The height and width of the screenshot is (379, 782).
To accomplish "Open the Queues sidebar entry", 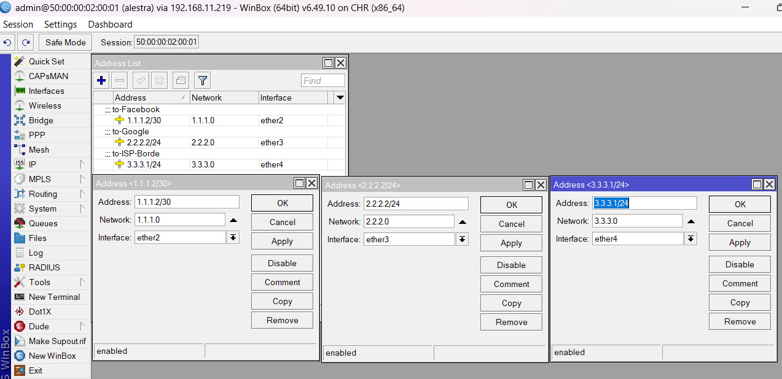I will click(43, 223).
